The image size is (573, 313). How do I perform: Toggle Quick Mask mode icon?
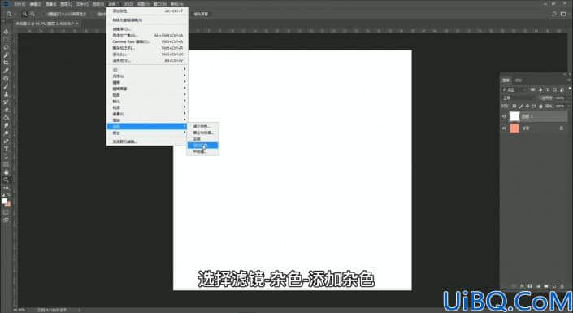(6, 212)
